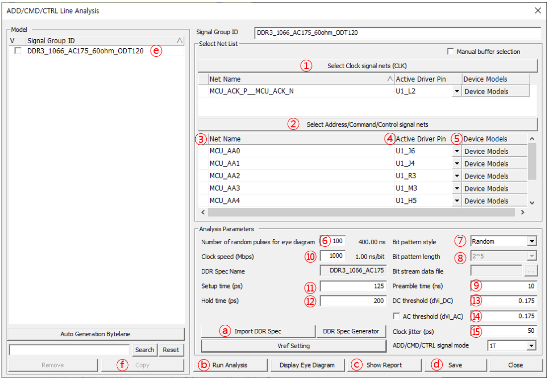
Task: Tick the DDR3_1066_AC175_60ohm_ODT120 model checkbox
Action: (x=18, y=51)
